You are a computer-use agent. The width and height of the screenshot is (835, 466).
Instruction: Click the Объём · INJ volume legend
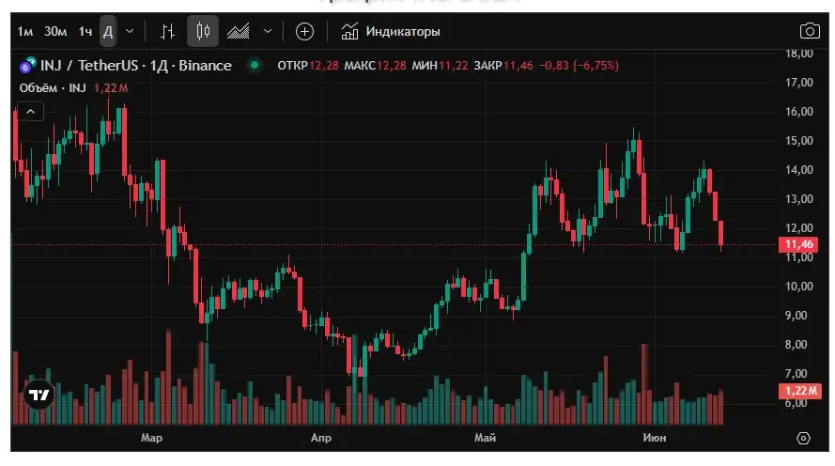pos(53,88)
